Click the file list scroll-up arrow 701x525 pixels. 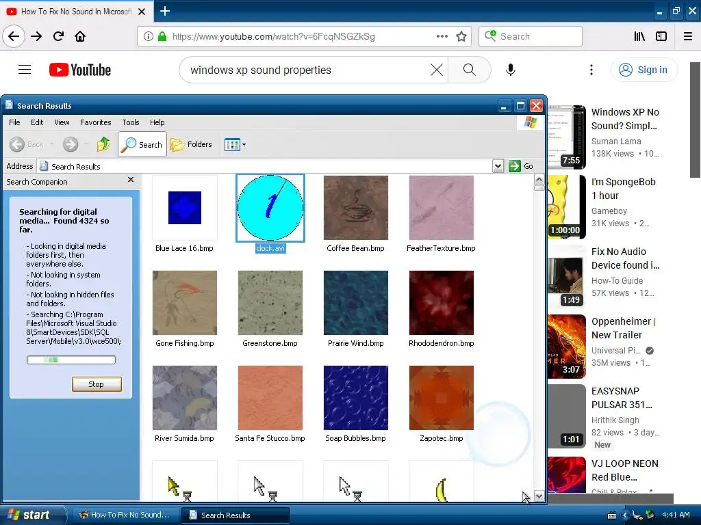[539, 180]
